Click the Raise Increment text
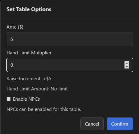 pos(29,79)
